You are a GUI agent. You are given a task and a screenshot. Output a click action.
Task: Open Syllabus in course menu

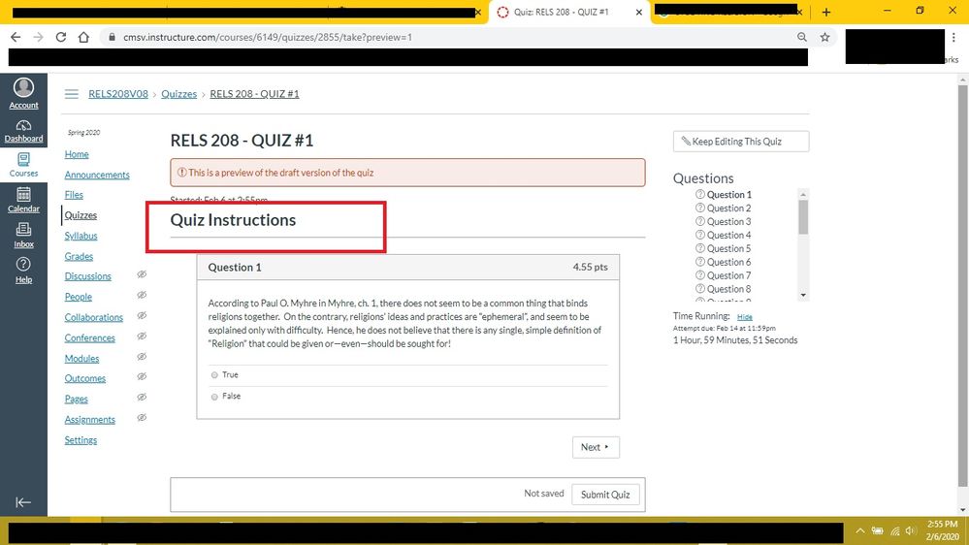click(81, 237)
